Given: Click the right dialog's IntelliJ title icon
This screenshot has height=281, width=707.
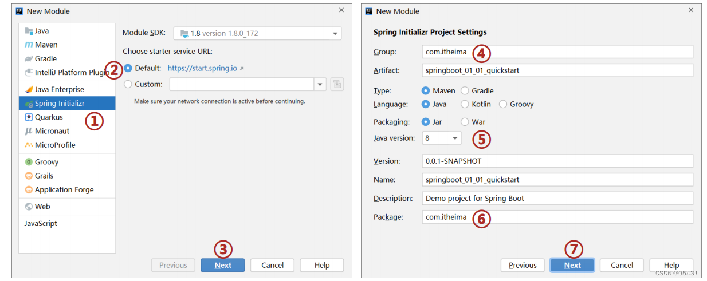Looking at the screenshot, I should coord(369,11).
